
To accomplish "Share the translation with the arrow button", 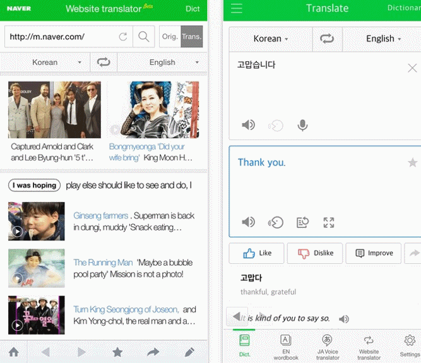I will pos(414,253).
